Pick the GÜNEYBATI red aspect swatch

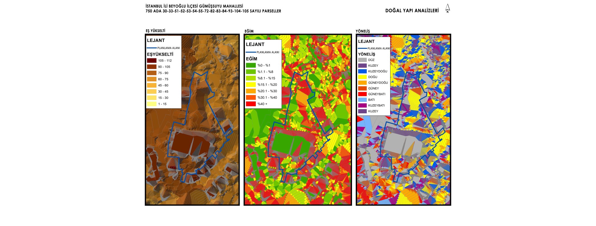(362, 94)
